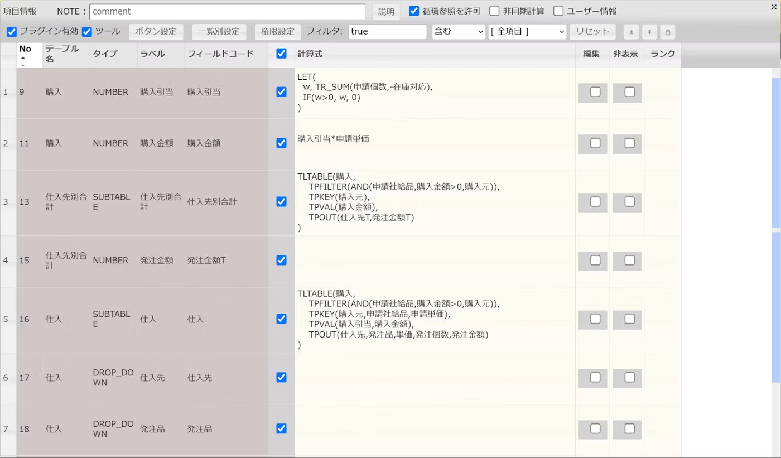Check the 非表示 checkbox for the 購入引当 row
The image size is (781, 458).
[629, 92]
